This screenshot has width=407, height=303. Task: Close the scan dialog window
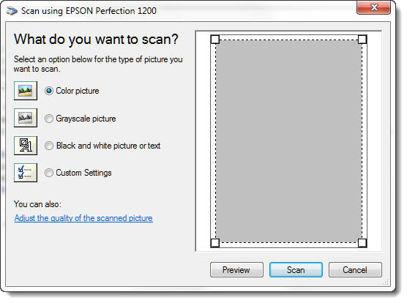click(x=374, y=8)
